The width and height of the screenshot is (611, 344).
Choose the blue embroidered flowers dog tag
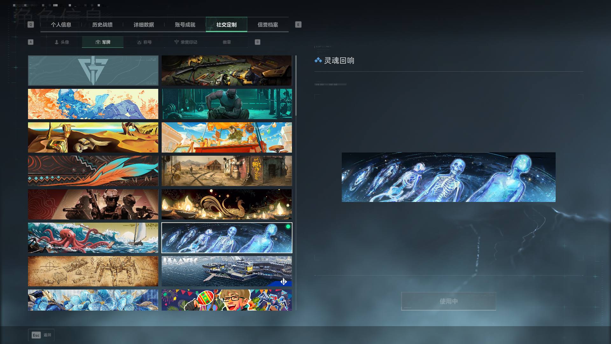click(x=93, y=300)
